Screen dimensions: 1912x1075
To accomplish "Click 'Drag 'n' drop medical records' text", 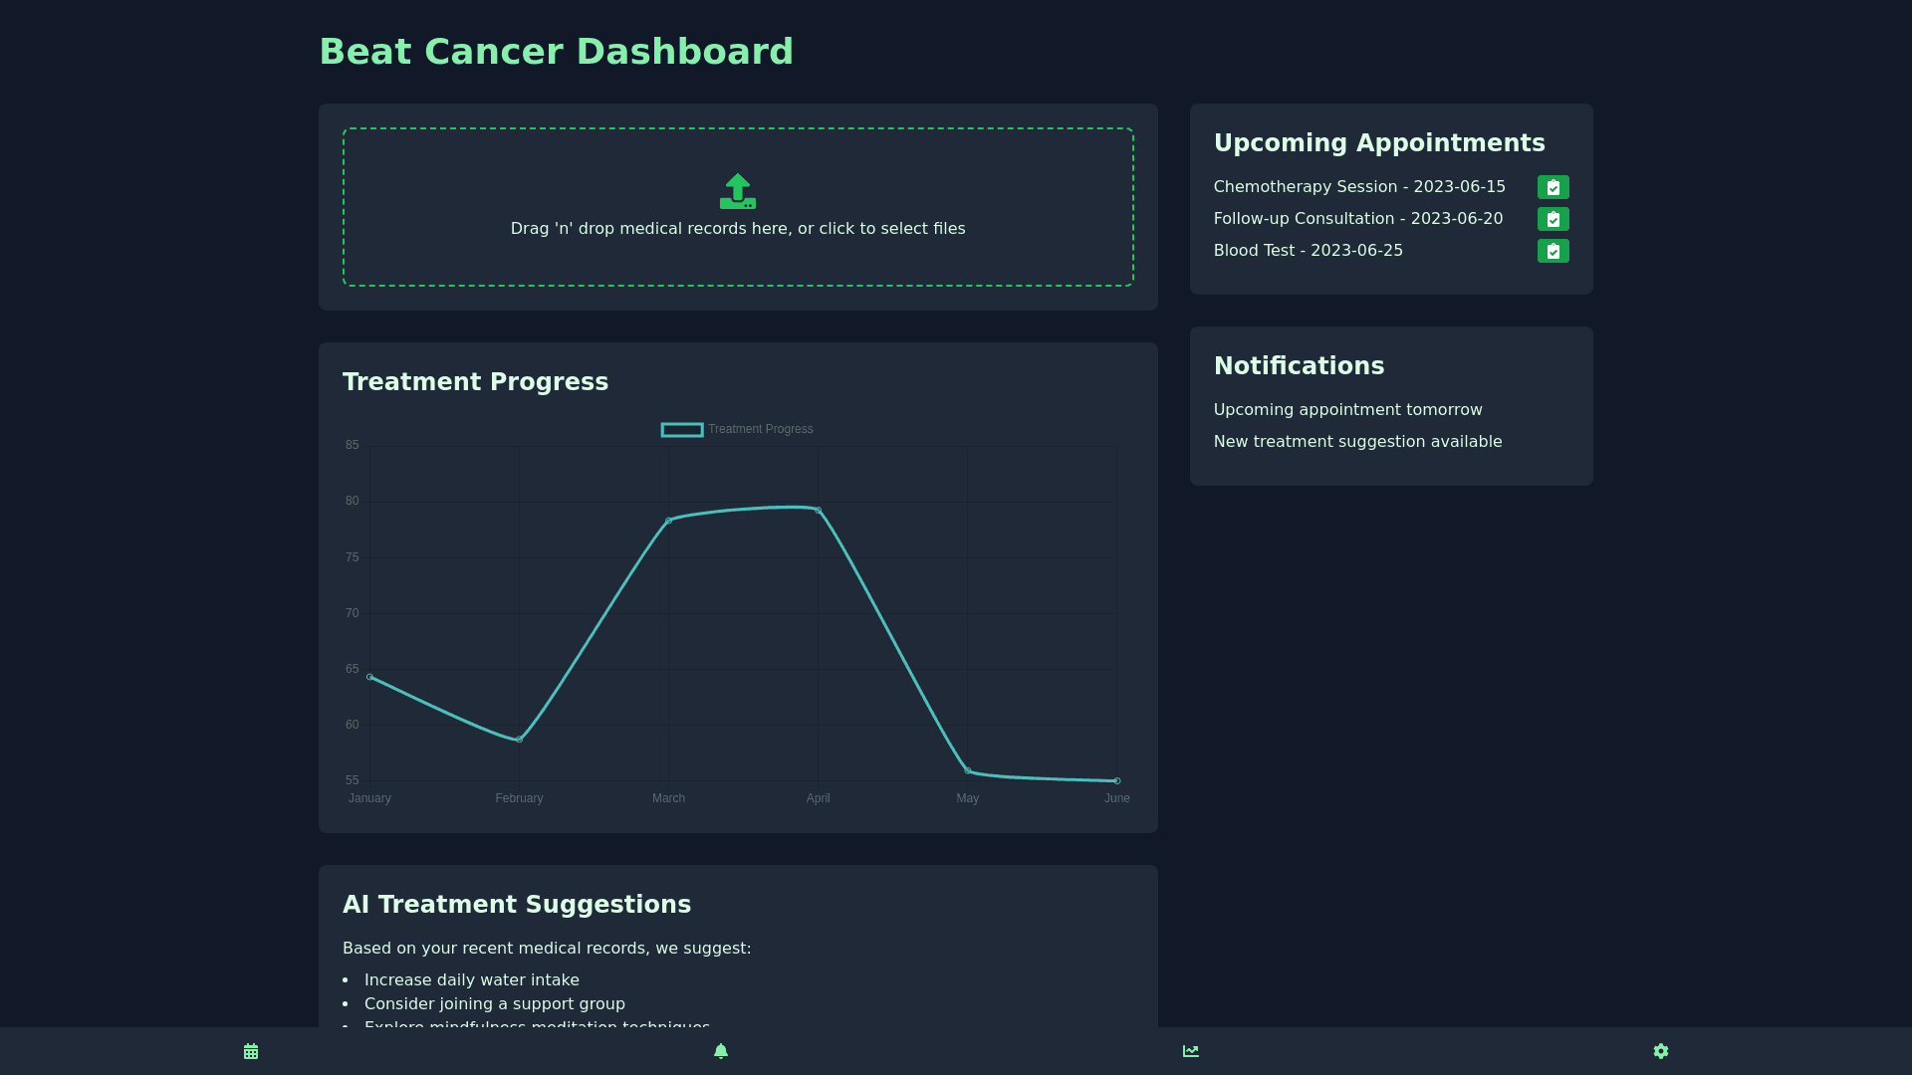I will pos(737,229).
